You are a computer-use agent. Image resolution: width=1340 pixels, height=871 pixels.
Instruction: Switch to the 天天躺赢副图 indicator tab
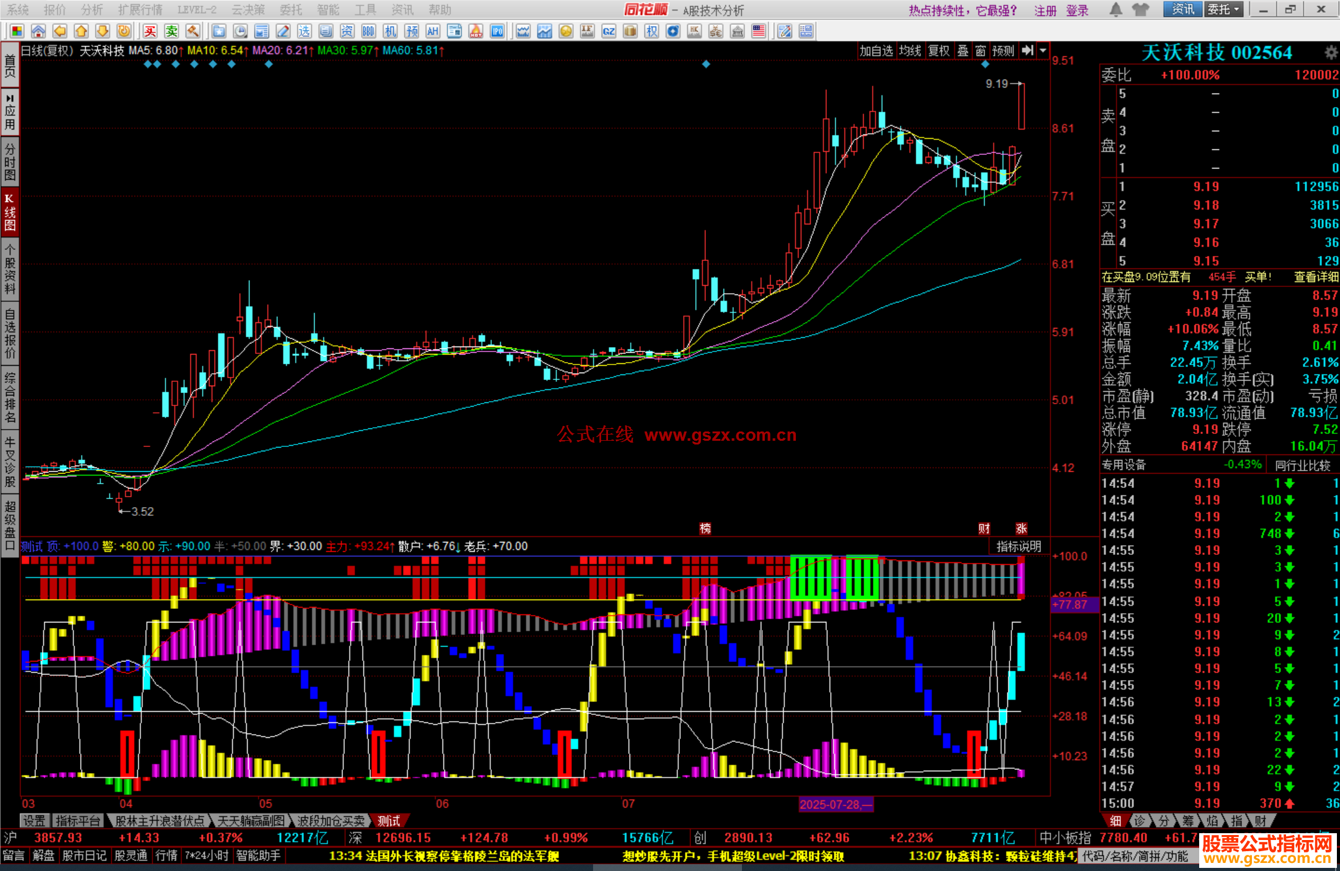tap(251, 821)
